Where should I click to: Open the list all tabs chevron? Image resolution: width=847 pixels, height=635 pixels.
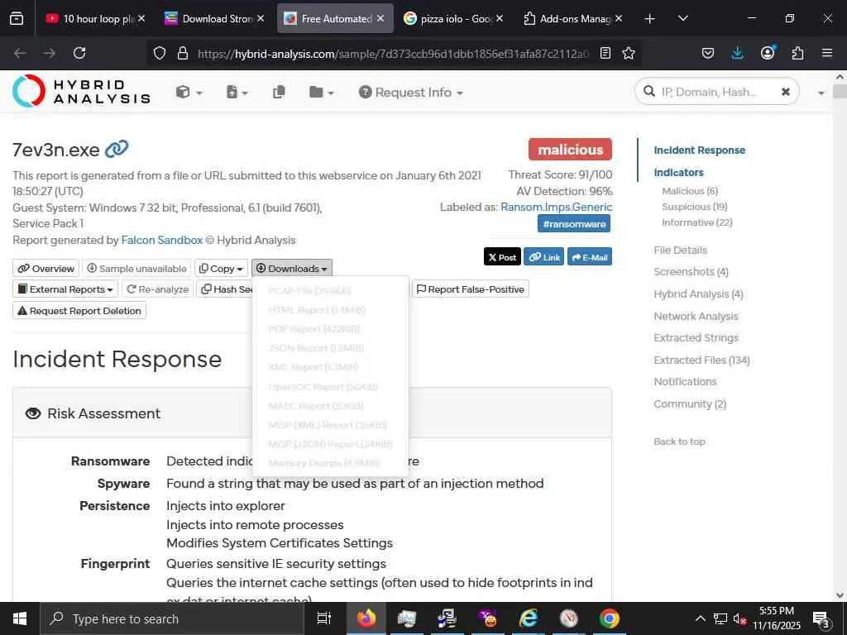pos(682,18)
